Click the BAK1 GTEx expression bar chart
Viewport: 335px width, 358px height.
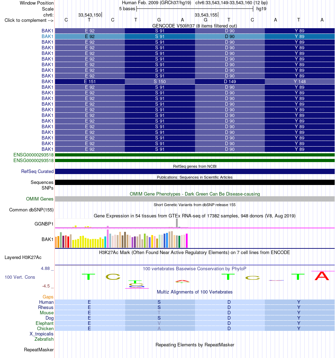pos(121,238)
